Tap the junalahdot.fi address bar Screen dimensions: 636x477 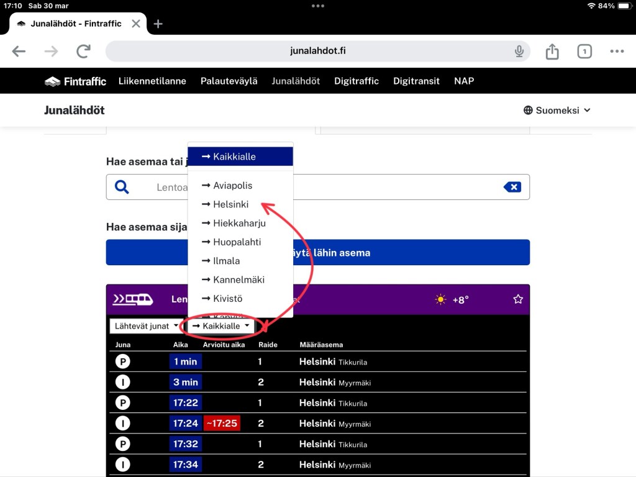coord(317,52)
